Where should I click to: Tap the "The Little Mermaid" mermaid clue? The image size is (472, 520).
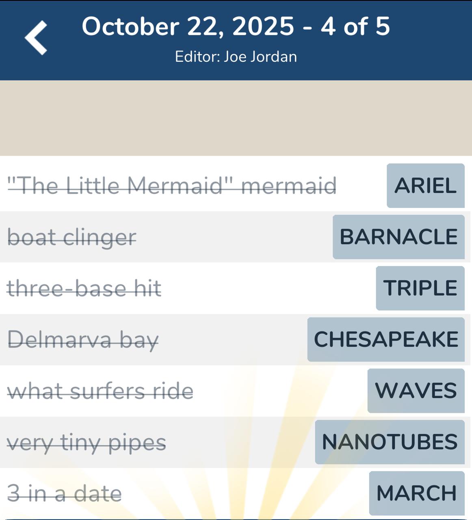tap(172, 186)
